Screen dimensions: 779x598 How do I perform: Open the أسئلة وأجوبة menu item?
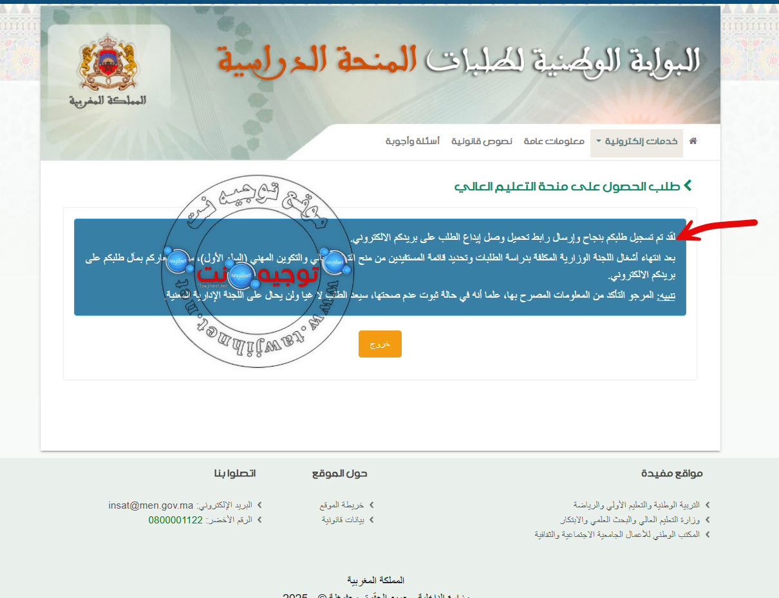click(413, 141)
